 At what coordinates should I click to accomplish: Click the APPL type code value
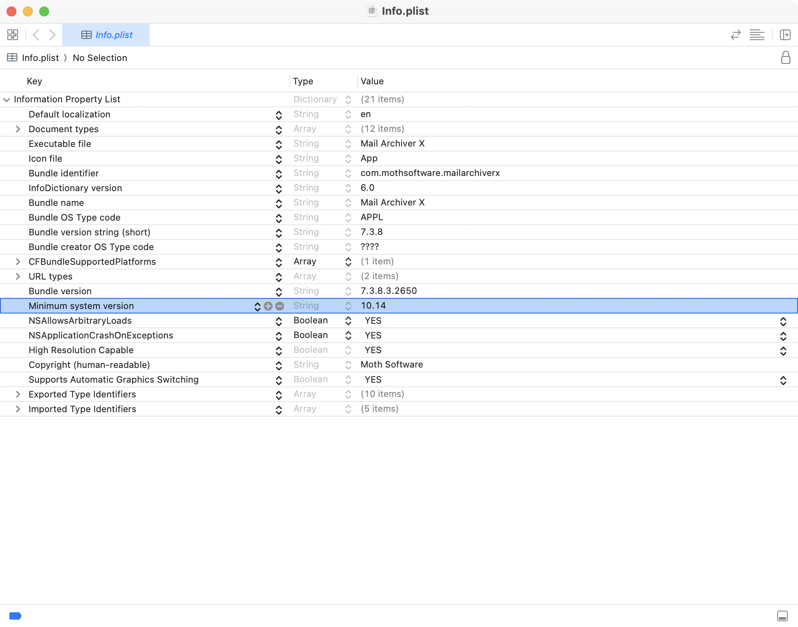(372, 217)
